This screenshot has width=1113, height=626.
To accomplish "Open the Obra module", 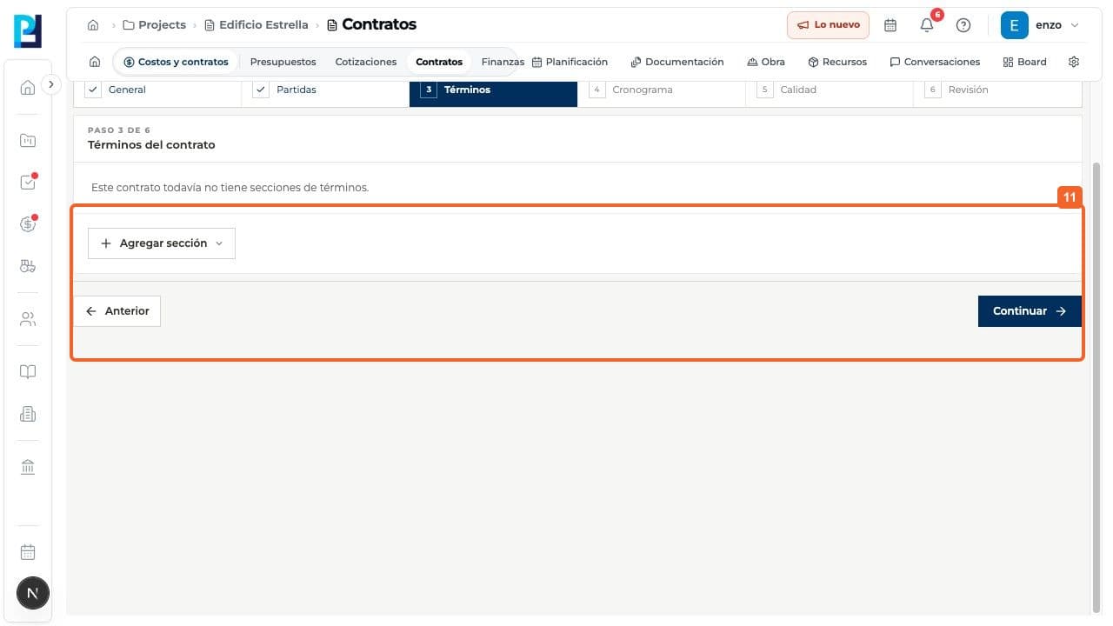I will click(766, 62).
